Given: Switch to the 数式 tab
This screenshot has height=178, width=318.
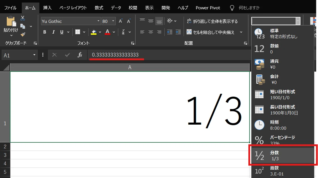Looking at the screenshot, I should [x=99, y=8].
